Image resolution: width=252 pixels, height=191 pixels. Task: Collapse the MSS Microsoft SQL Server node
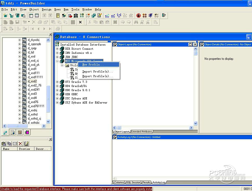click(x=57, y=61)
